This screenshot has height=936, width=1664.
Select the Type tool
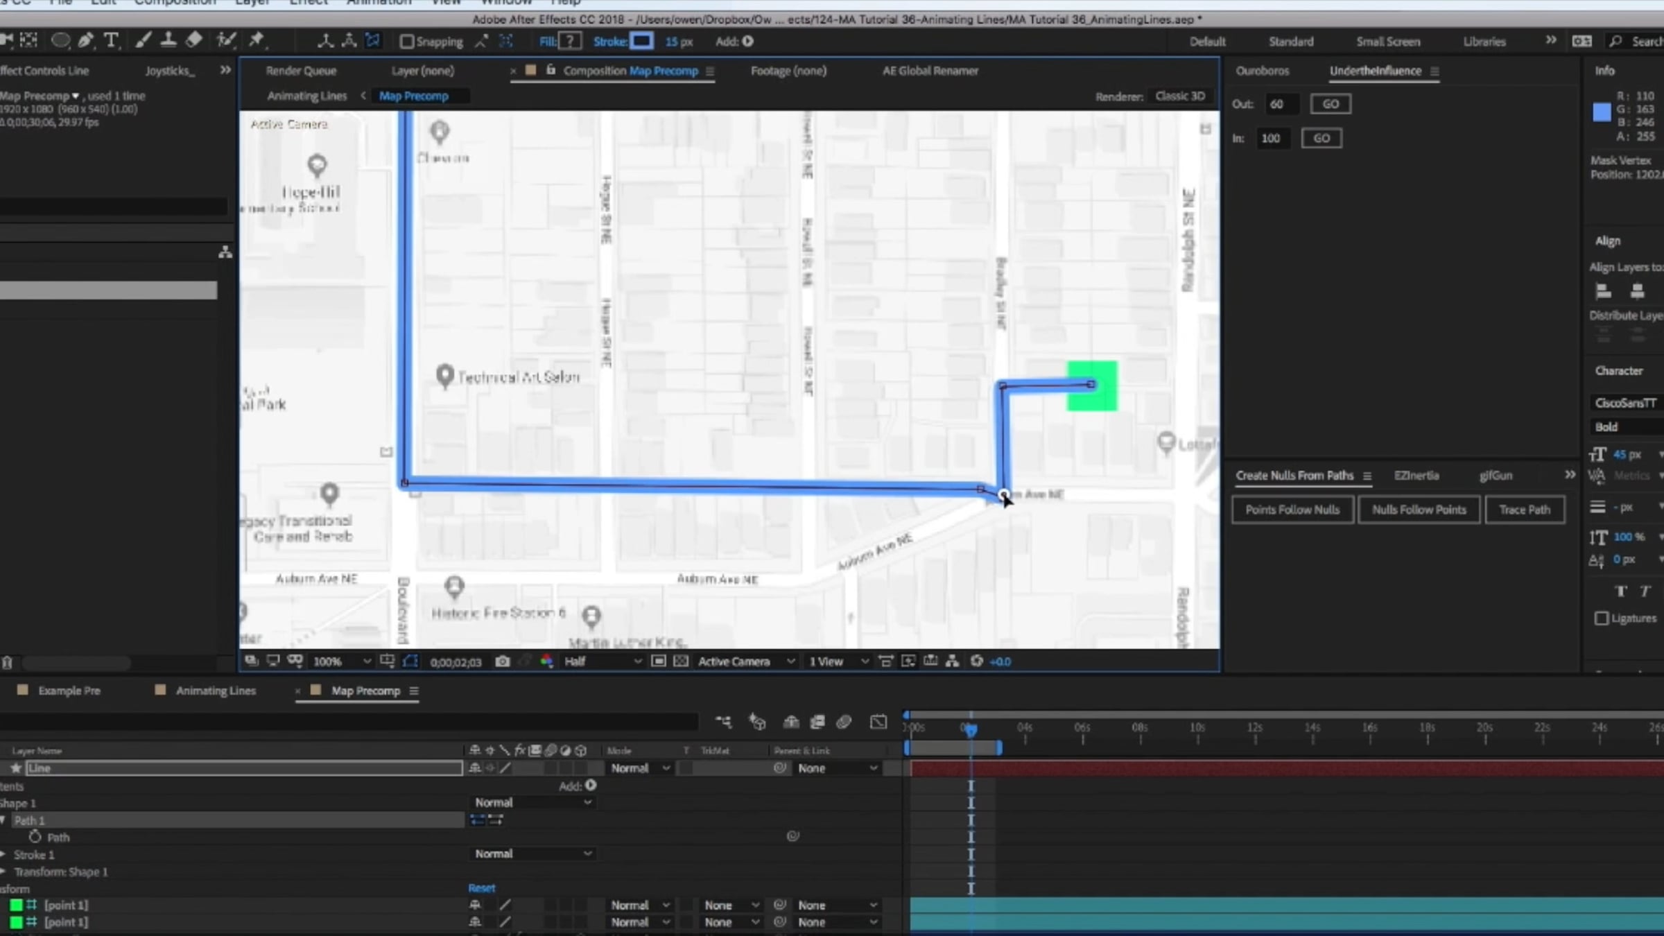pos(111,41)
